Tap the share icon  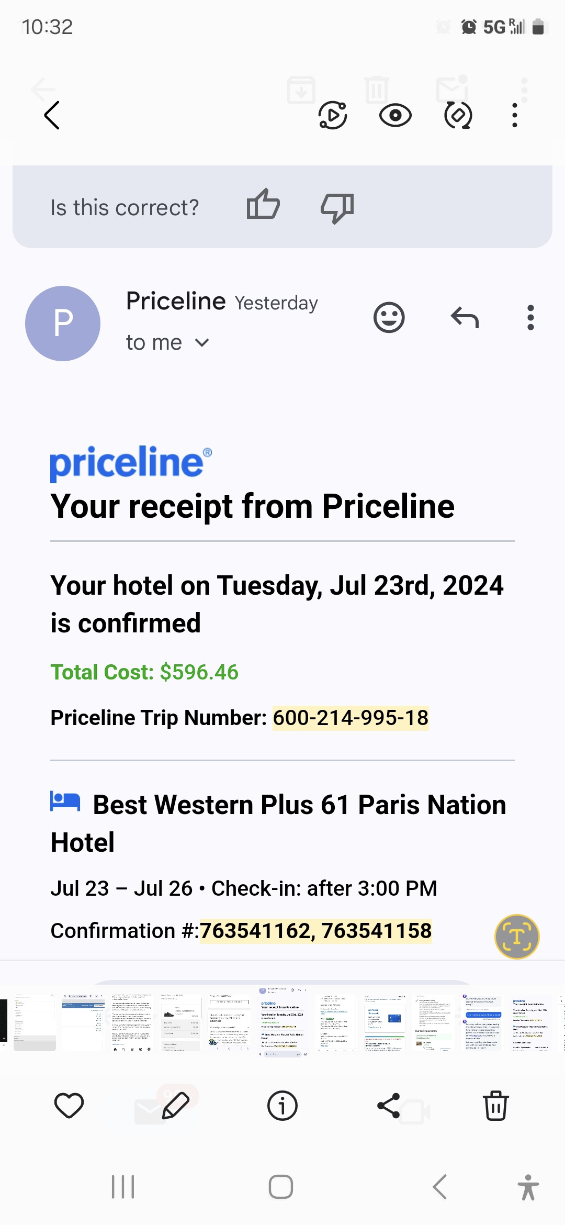click(389, 1106)
